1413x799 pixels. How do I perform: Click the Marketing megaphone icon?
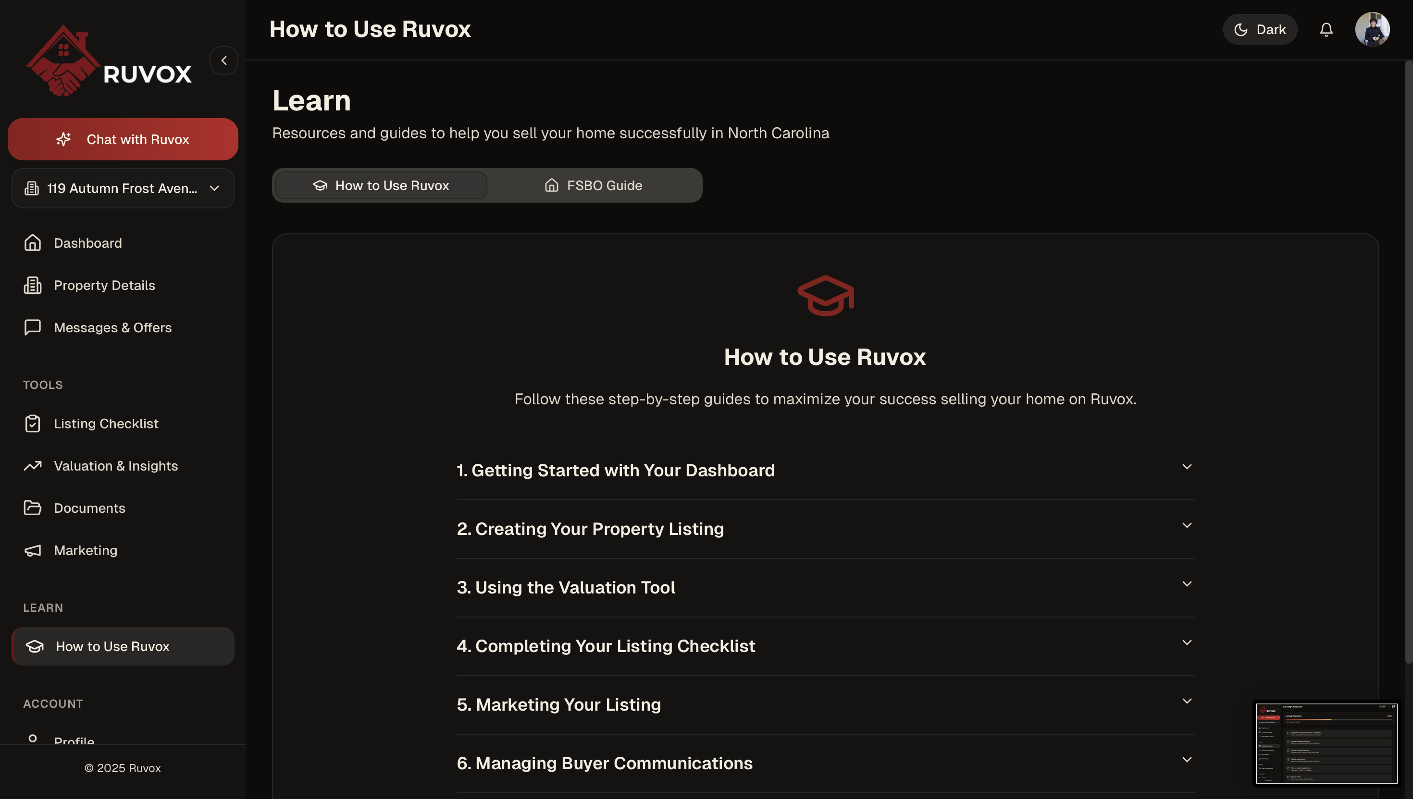pyautogui.click(x=32, y=550)
